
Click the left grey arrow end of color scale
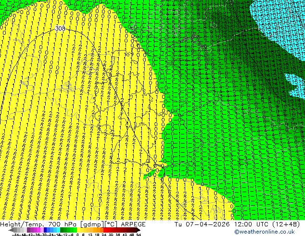pos(11,230)
